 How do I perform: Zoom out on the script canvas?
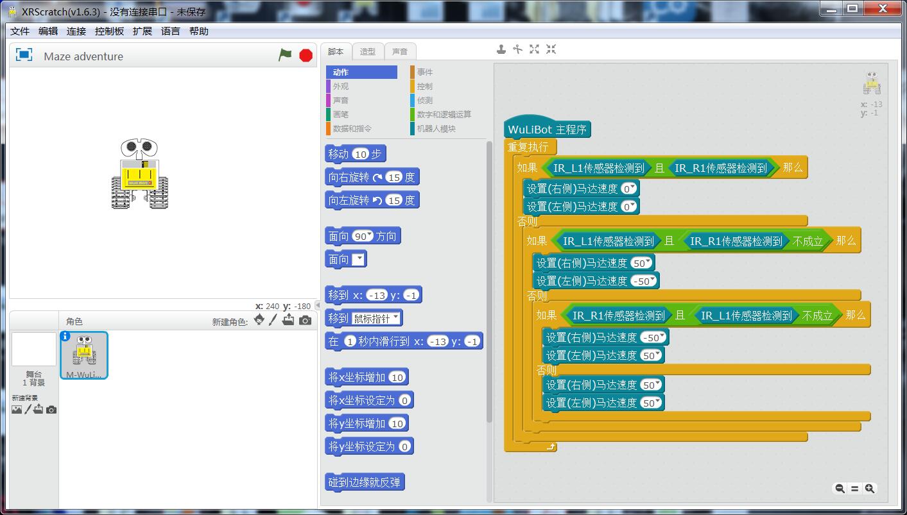point(840,489)
